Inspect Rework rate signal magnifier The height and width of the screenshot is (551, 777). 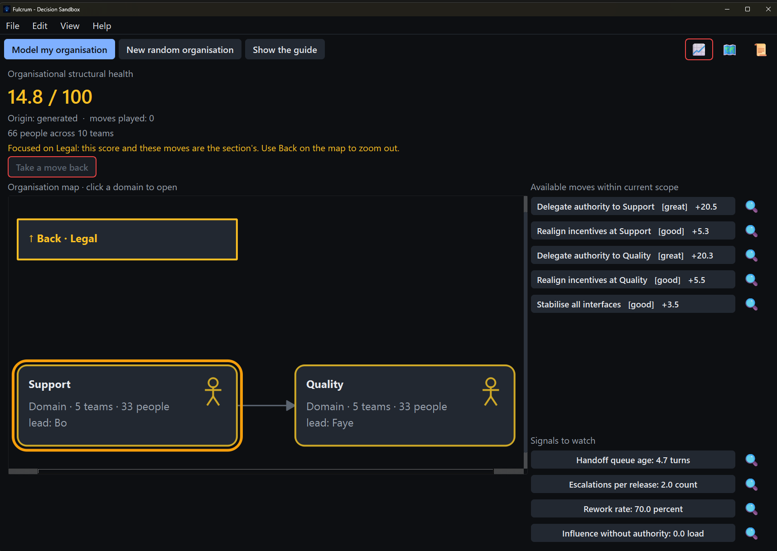point(751,509)
